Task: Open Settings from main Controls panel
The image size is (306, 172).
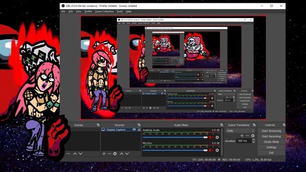Action: [x=271, y=148]
